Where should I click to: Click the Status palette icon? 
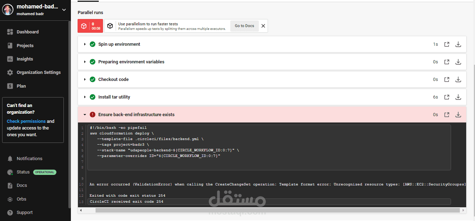10,172
